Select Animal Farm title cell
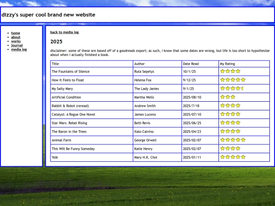Image resolution: width=275 pixels, height=206 pixels. [92, 140]
